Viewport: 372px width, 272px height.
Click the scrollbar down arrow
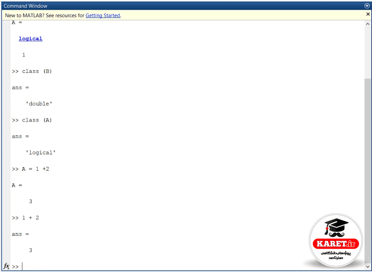(x=367, y=267)
